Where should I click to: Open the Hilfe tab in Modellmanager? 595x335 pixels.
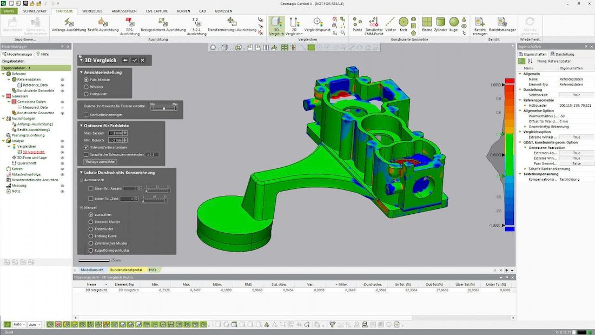tap(43, 54)
